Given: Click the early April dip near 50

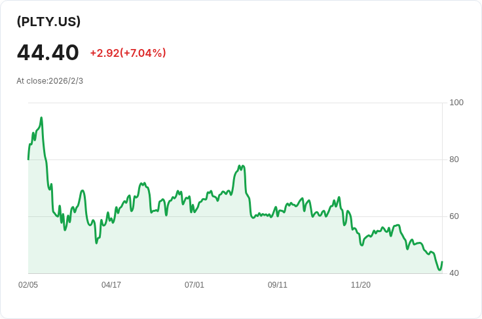Looking at the screenshot, I should 97,243.
